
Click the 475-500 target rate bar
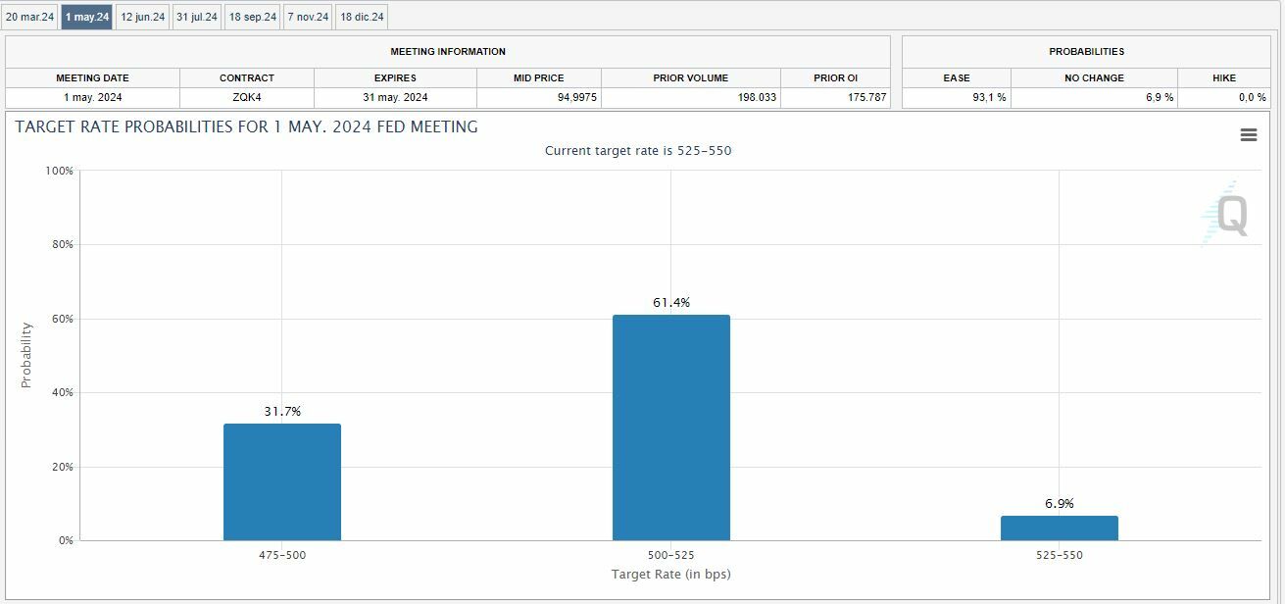click(282, 481)
